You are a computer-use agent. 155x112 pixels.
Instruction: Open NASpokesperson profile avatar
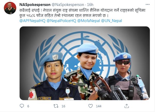10,8
